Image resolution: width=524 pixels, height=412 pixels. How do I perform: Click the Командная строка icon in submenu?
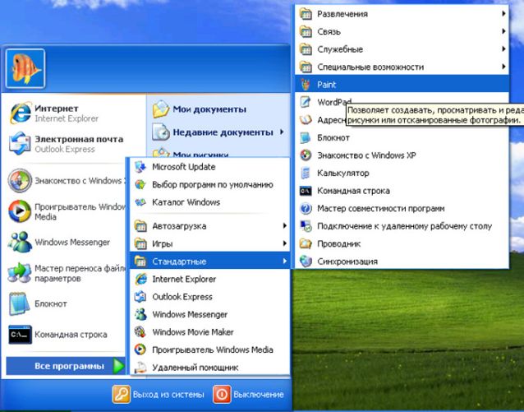point(305,191)
